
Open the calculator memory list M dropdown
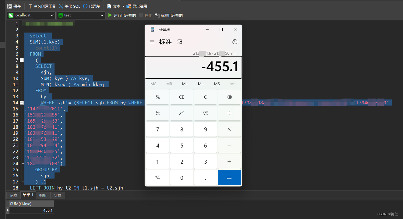(x=233, y=84)
